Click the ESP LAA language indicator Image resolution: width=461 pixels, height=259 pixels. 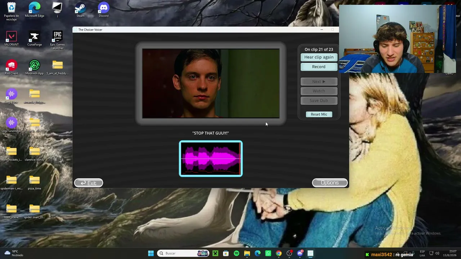click(422, 253)
